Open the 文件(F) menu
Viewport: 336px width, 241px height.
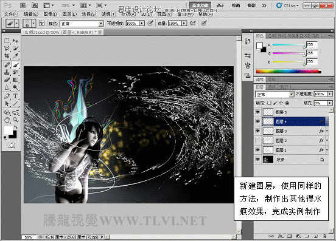(11, 15)
